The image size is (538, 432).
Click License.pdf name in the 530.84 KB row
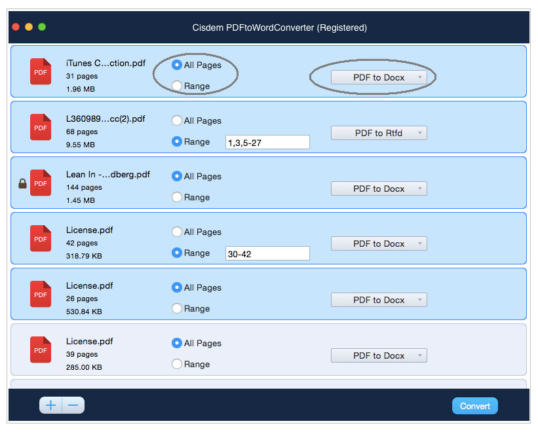point(90,286)
